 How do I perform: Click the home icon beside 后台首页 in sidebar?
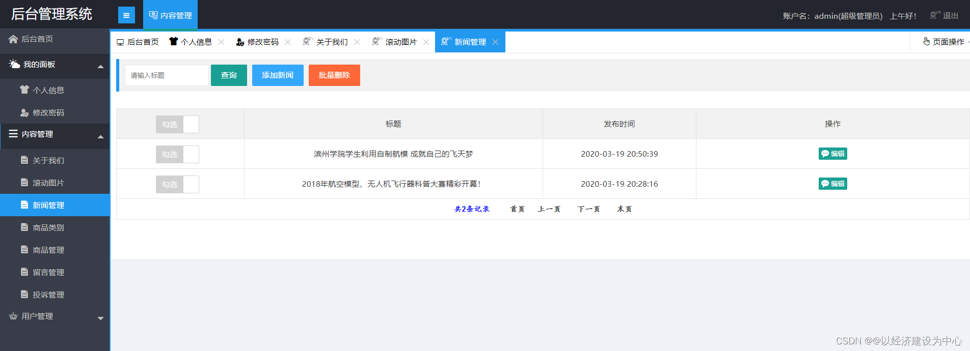pyautogui.click(x=13, y=39)
